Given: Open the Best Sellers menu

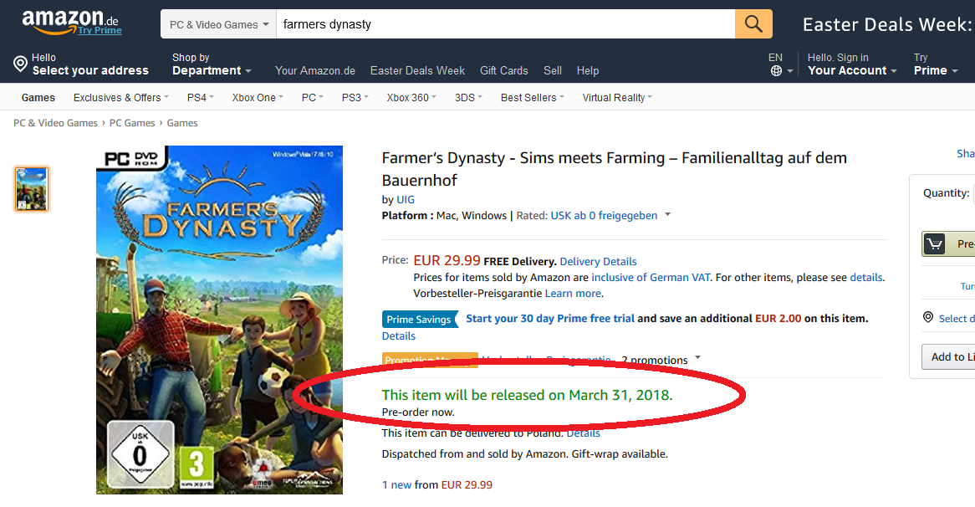Looking at the screenshot, I should (533, 98).
